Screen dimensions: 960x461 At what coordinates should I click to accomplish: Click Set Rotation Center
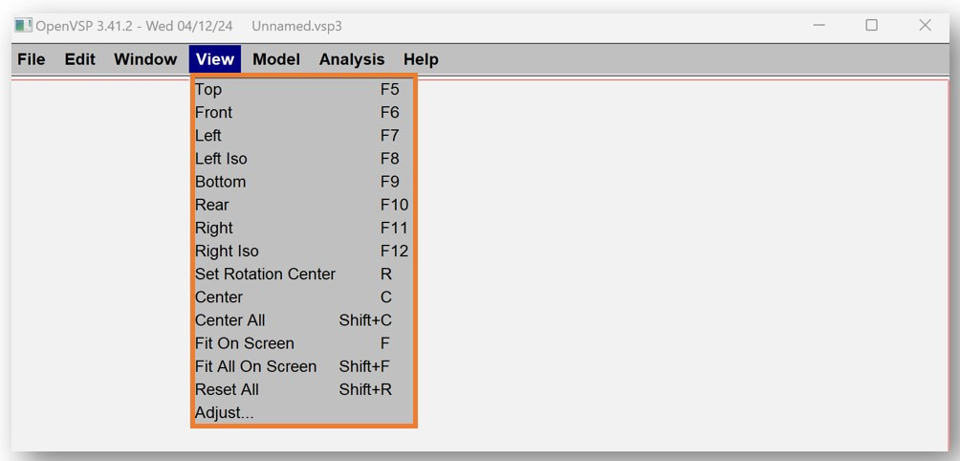click(265, 274)
